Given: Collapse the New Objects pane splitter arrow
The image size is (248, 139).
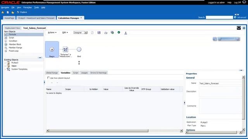Looking at the screenshot, I should pyautogui.click(x=40, y=58).
